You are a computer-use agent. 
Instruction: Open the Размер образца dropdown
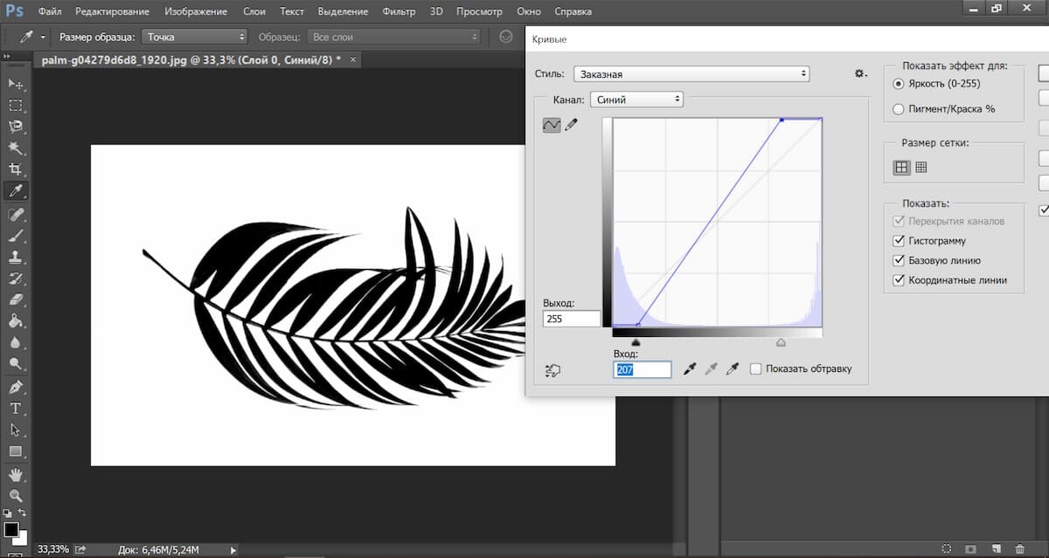195,37
